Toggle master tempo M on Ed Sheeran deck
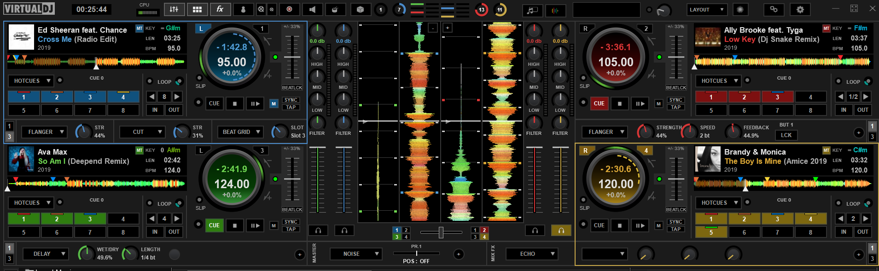879x271 pixels. point(274,104)
